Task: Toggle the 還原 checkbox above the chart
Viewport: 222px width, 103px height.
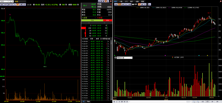Action: click(x=133, y=4)
